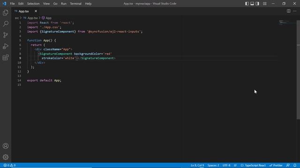Viewport: 300px width, 168px height.
Task: Close the App.tsx tab
Action: tap(36, 11)
